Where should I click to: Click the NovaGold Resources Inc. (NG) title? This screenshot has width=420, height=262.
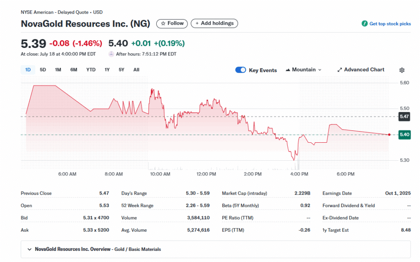pos(85,23)
